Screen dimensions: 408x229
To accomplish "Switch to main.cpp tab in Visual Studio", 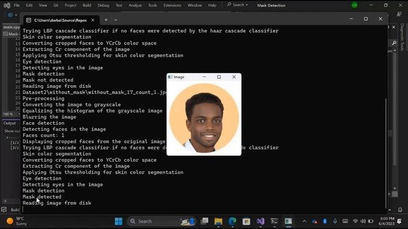I will tap(11, 27).
